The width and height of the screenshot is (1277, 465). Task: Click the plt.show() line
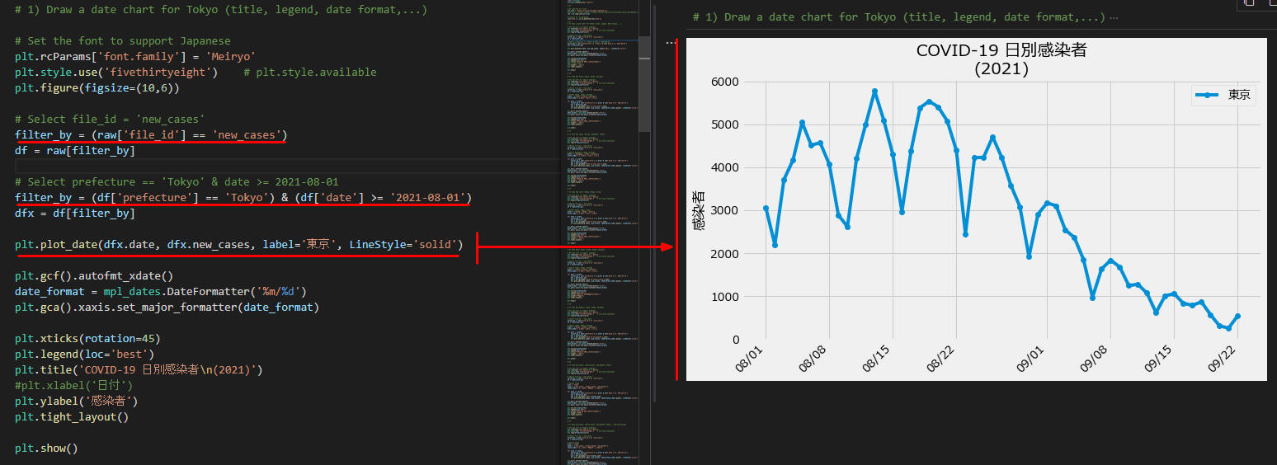[x=46, y=449]
